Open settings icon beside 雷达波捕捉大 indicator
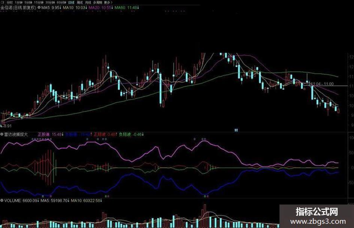Image resolution: width=354 pixels, height=228 pixels. 2,134
